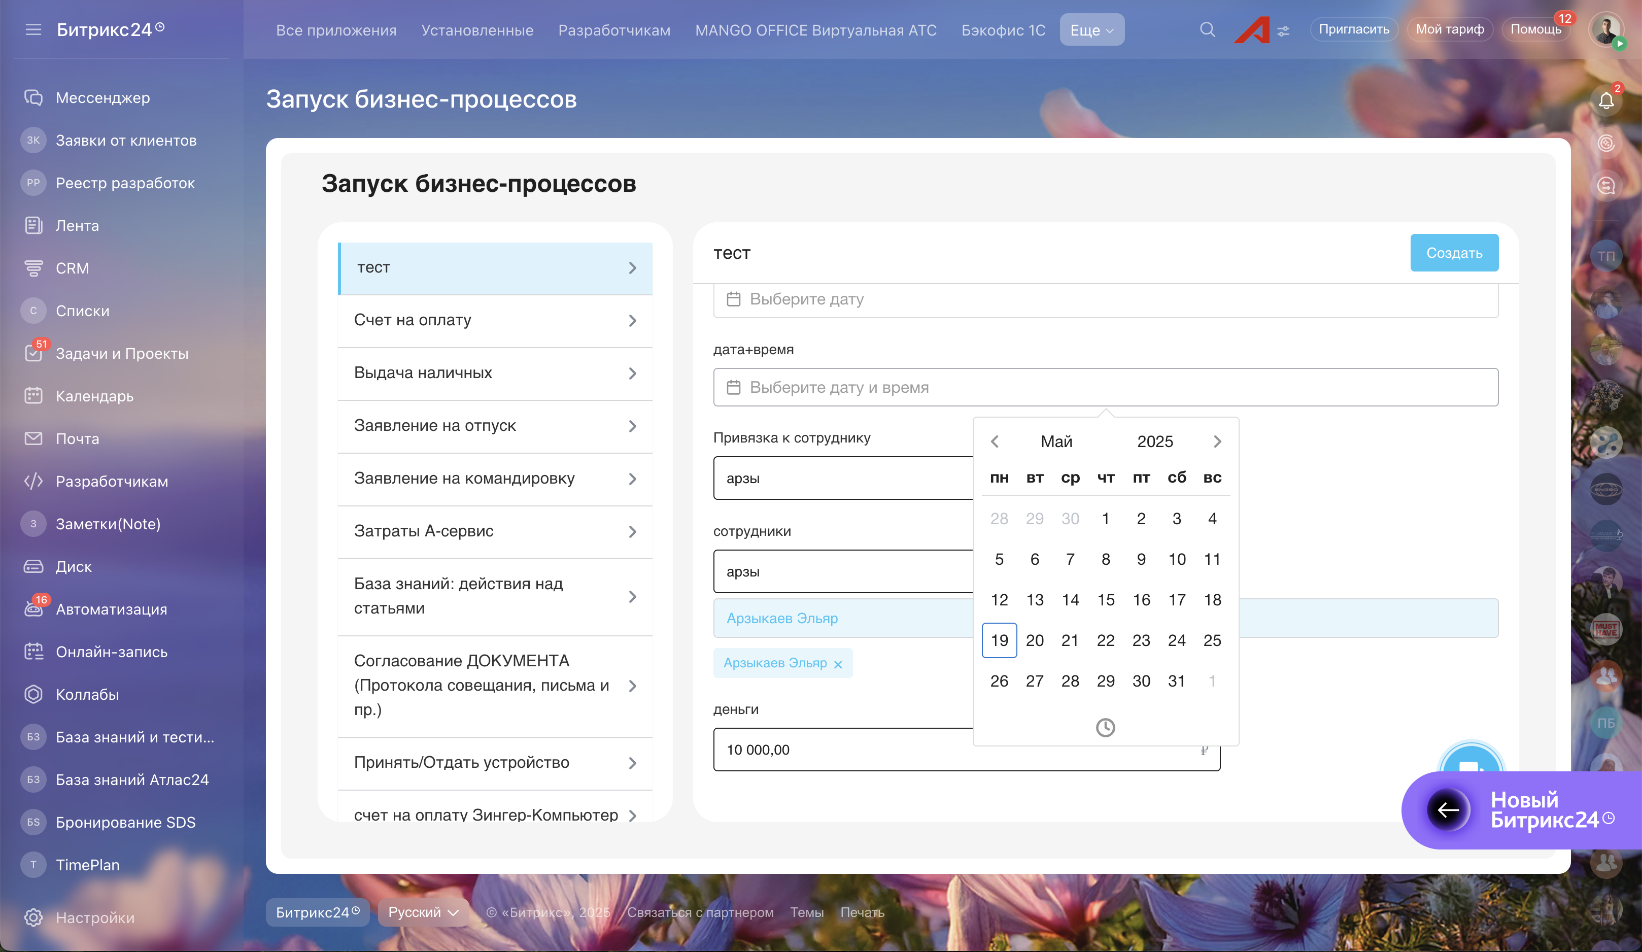Viewport: 1642px width, 952px height.
Task: Switch to the Установленные tab
Action: (x=477, y=30)
